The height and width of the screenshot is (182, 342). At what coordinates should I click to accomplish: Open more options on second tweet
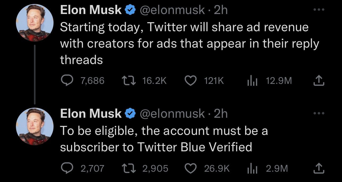coord(319,113)
